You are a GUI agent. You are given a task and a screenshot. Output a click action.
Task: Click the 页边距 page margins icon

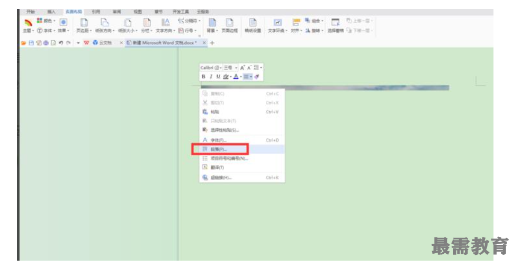click(84, 22)
